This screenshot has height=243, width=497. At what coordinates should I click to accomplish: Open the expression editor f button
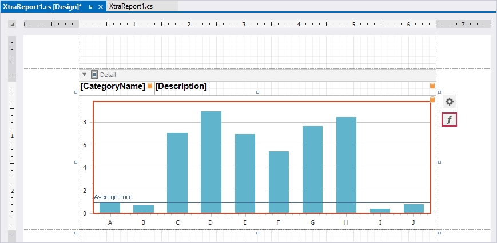point(450,120)
